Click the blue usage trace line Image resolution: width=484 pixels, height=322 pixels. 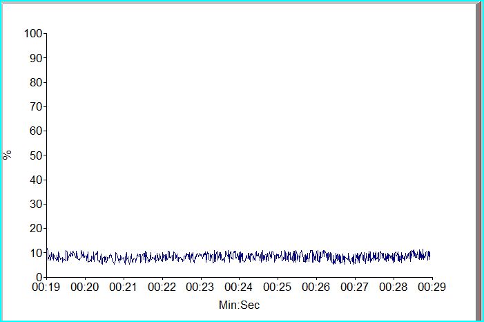pyautogui.click(x=238, y=256)
